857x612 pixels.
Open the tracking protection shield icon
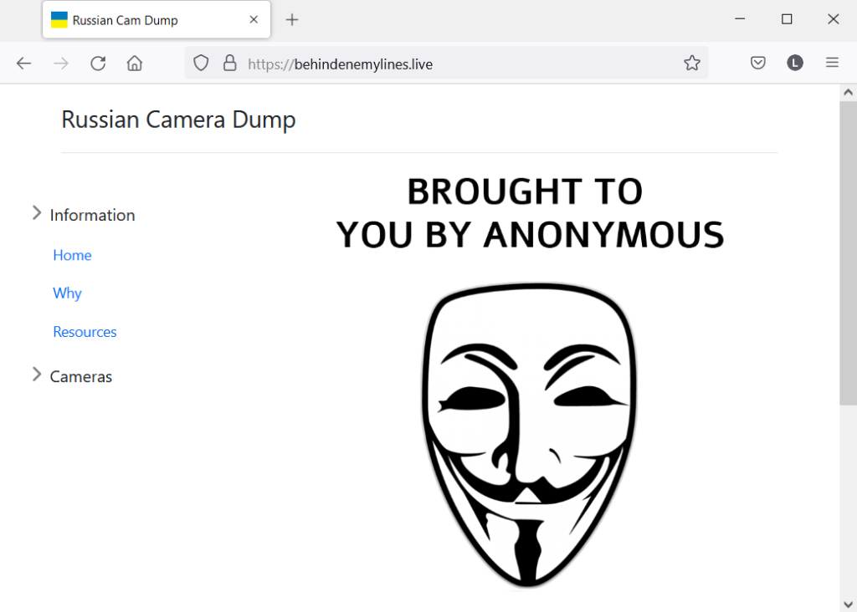(201, 64)
